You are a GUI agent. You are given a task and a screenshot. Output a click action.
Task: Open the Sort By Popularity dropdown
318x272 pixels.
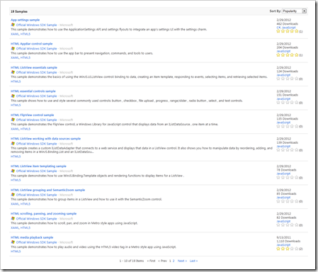(x=294, y=11)
